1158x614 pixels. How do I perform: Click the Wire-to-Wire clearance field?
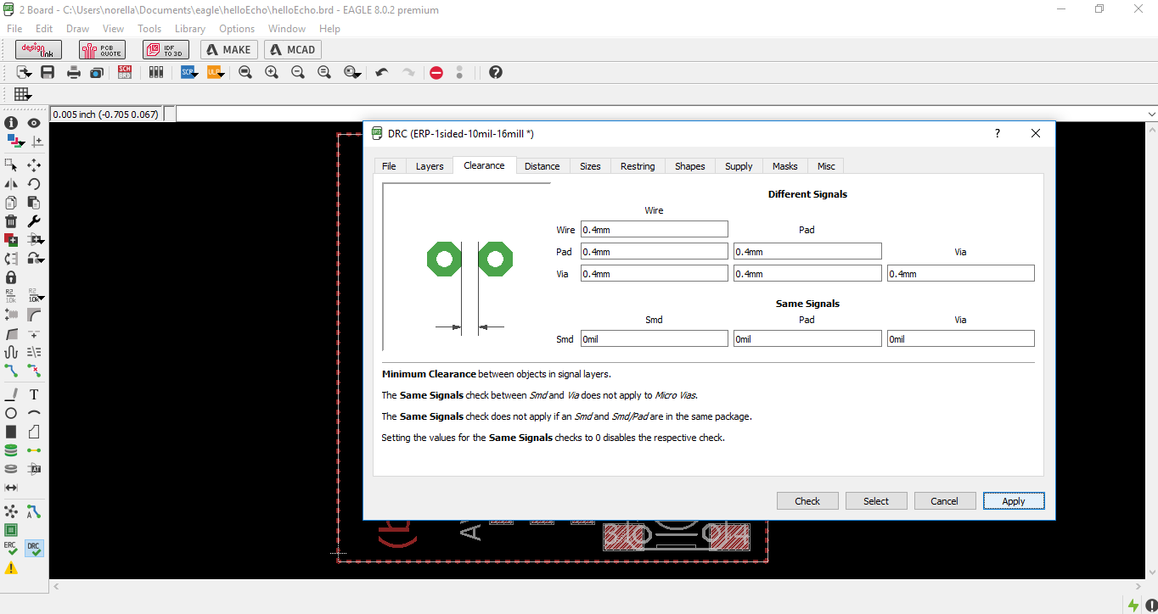(654, 229)
